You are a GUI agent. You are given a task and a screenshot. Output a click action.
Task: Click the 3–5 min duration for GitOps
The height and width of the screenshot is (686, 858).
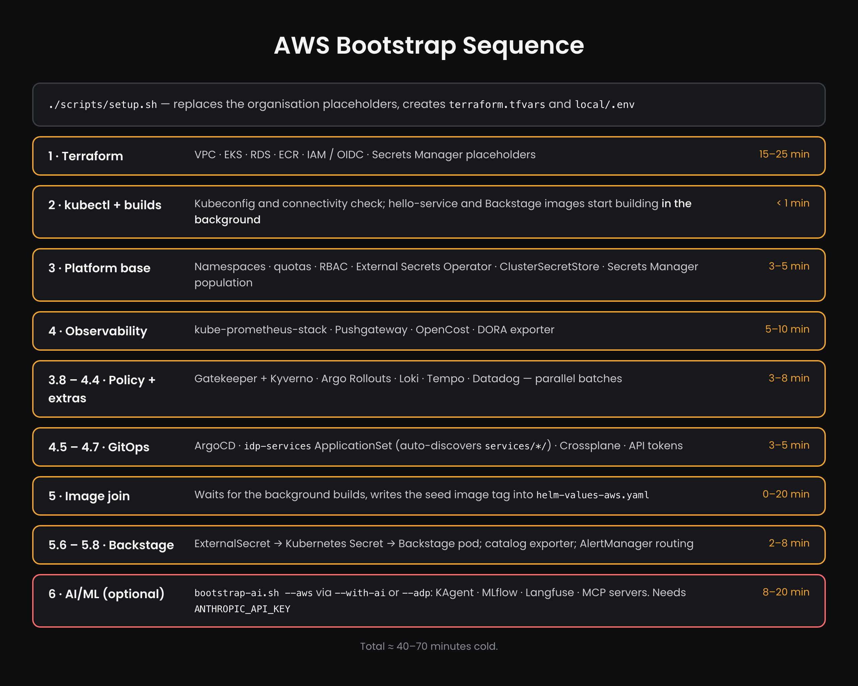pos(789,445)
